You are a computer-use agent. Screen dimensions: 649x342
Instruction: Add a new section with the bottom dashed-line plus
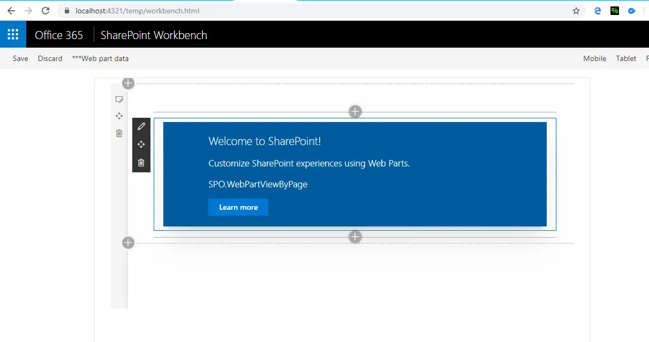(128, 242)
